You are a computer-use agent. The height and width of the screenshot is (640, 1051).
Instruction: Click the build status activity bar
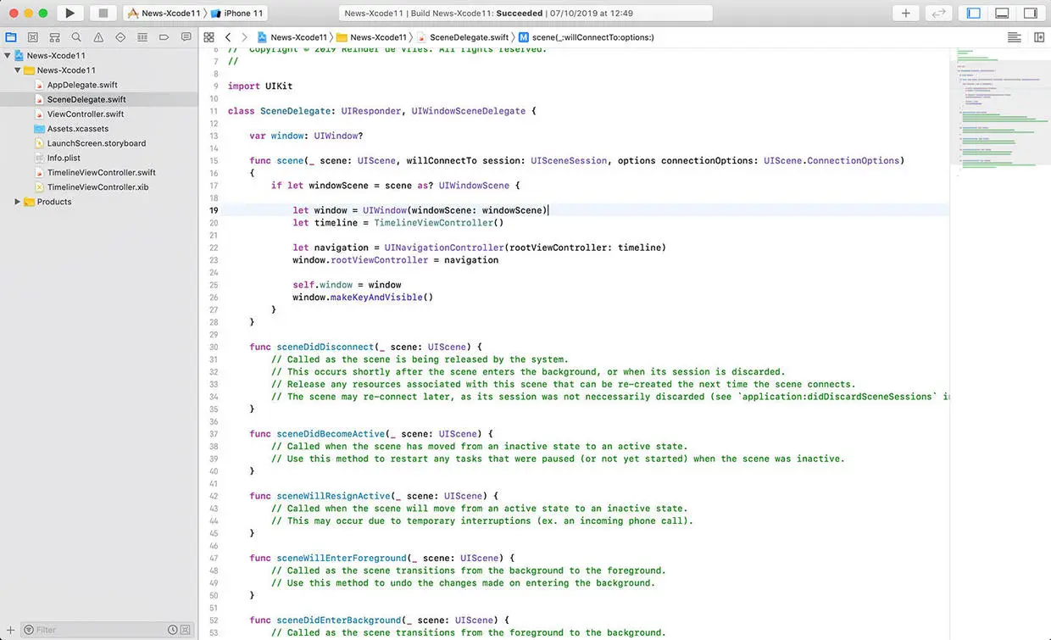[x=525, y=14]
